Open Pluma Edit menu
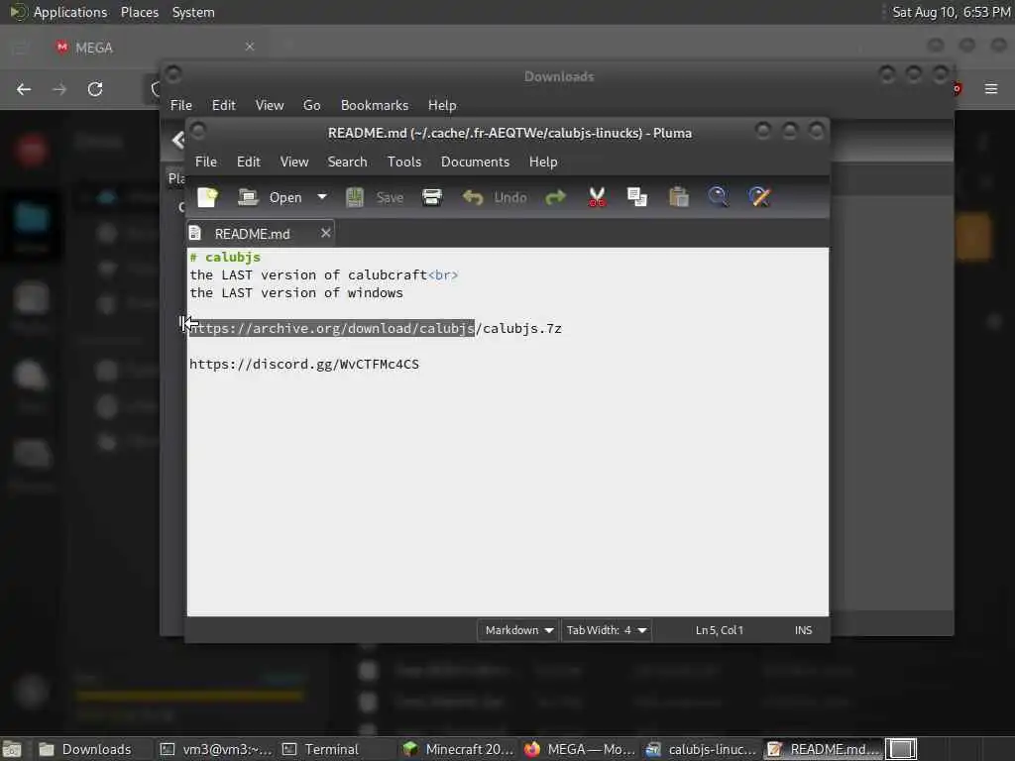The width and height of the screenshot is (1015, 761). (x=249, y=162)
